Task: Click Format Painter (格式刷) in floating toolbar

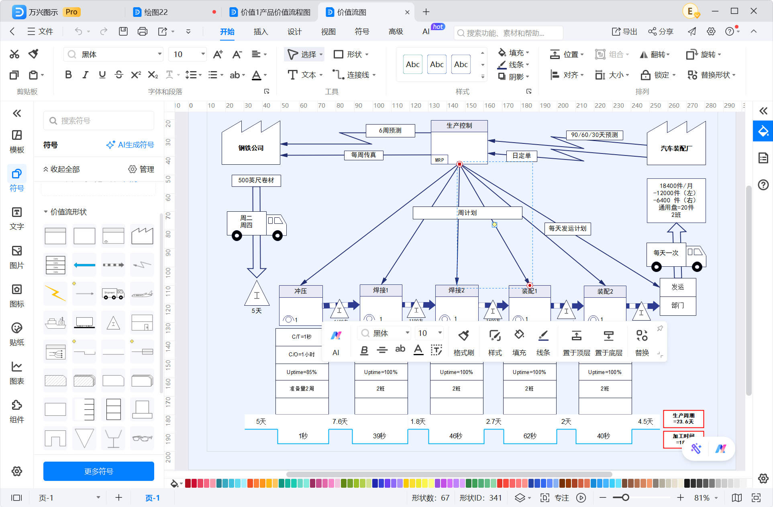Action: point(464,342)
